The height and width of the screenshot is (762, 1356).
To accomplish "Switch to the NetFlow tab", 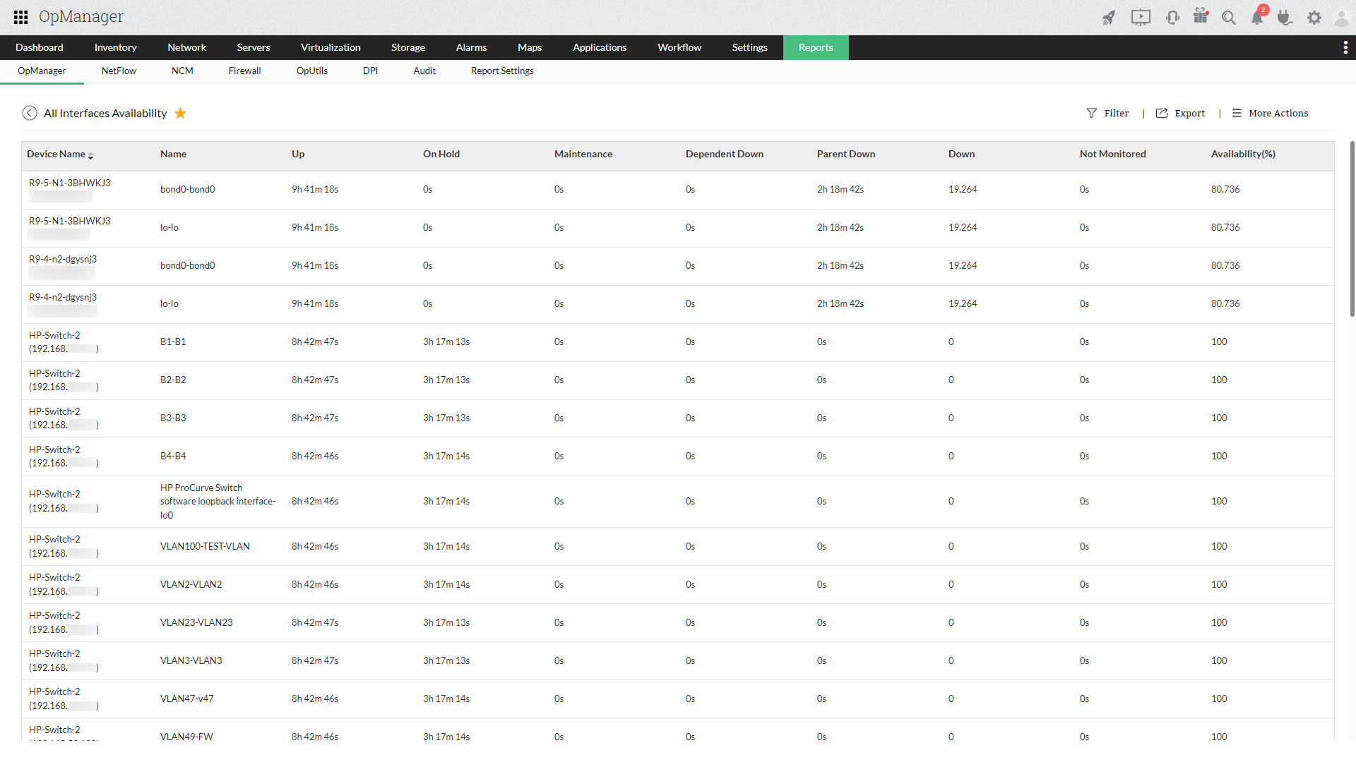I will pos(119,71).
